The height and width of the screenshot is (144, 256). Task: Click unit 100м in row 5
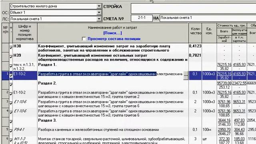pyautogui.click(x=207, y=130)
